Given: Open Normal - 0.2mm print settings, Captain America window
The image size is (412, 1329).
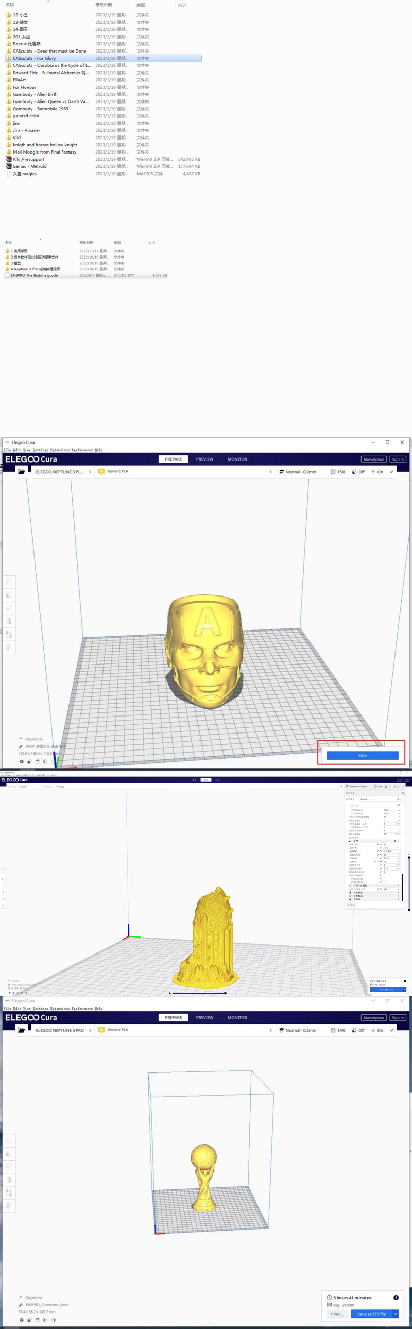Looking at the screenshot, I should tap(336, 471).
